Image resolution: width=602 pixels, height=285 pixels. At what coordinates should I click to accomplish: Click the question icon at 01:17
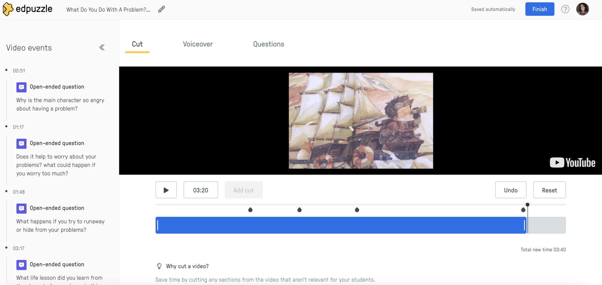(21, 143)
